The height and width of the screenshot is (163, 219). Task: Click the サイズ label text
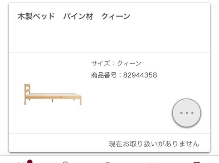(101, 63)
